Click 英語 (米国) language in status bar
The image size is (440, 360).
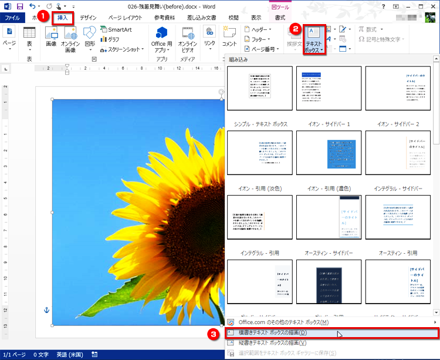click(70, 355)
